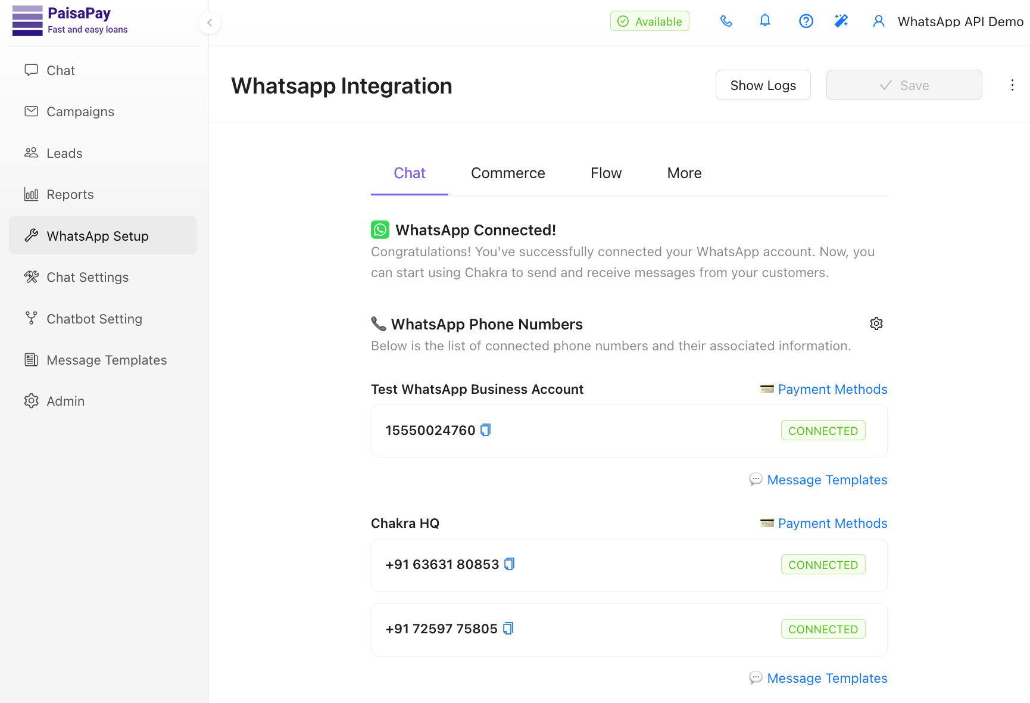1030x703 pixels.
Task: Click the phone call icon in the header
Action: 726,21
